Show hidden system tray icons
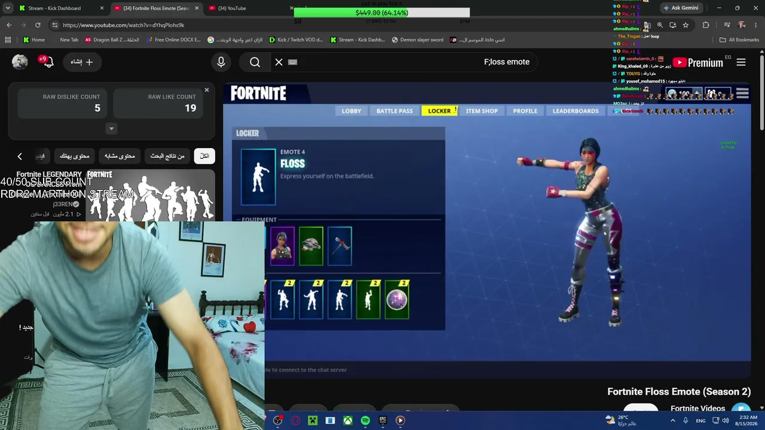 tap(673, 420)
